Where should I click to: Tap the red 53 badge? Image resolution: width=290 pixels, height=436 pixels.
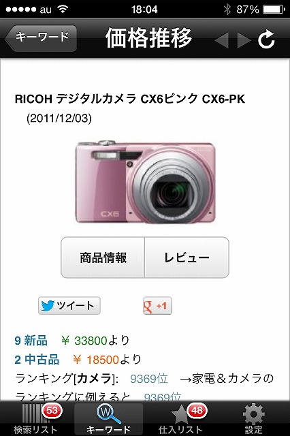(x=52, y=410)
